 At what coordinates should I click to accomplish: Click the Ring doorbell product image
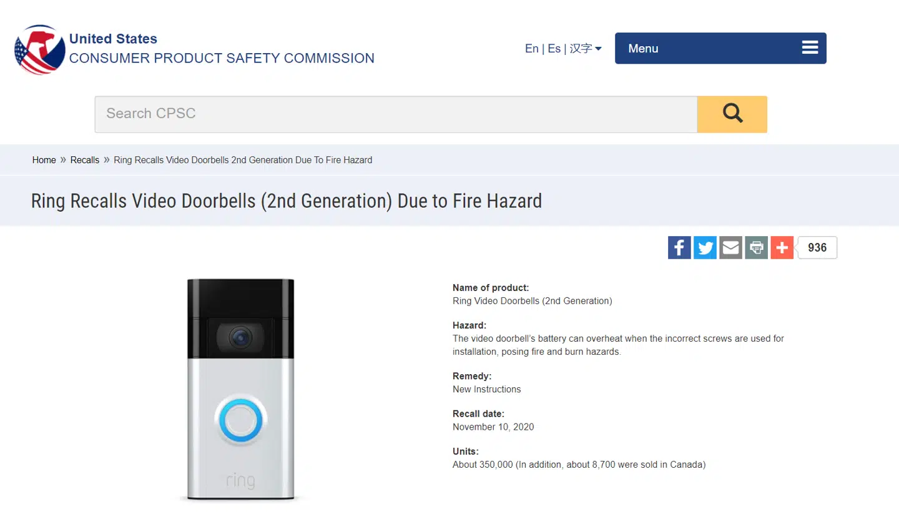(x=240, y=389)
